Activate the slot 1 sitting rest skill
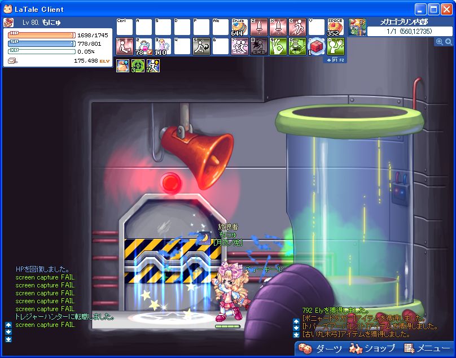456x358 pixels. coord(125,46)
